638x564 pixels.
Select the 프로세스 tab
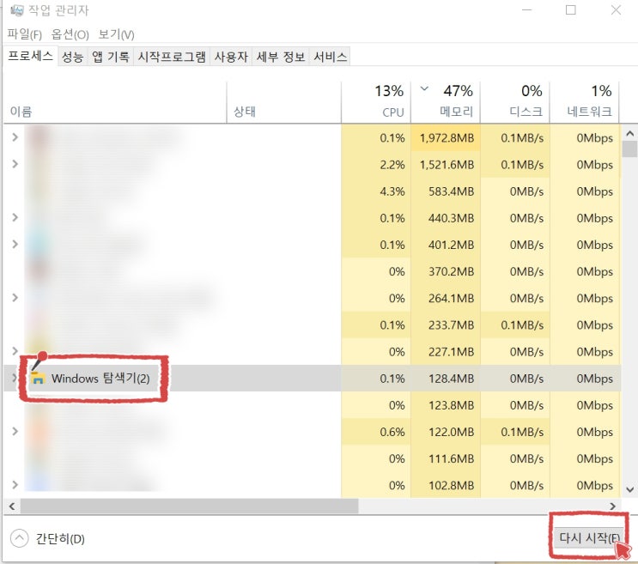coord(31,56)
